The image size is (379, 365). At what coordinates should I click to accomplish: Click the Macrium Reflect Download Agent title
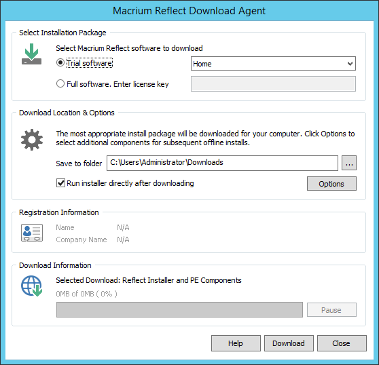click(189, 11)
